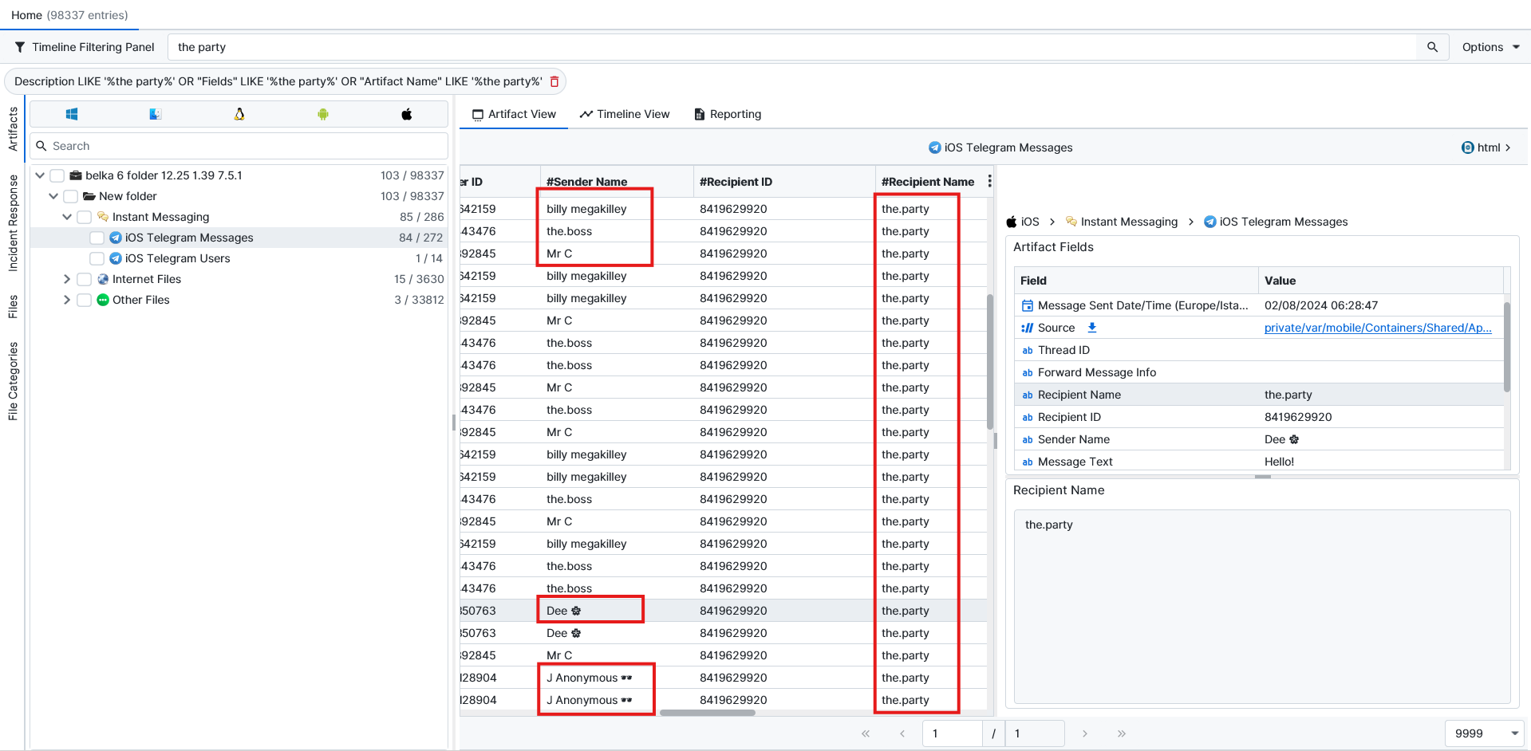
Task: Open the private/var/mobile source path link
Action: pos(1378,328)
